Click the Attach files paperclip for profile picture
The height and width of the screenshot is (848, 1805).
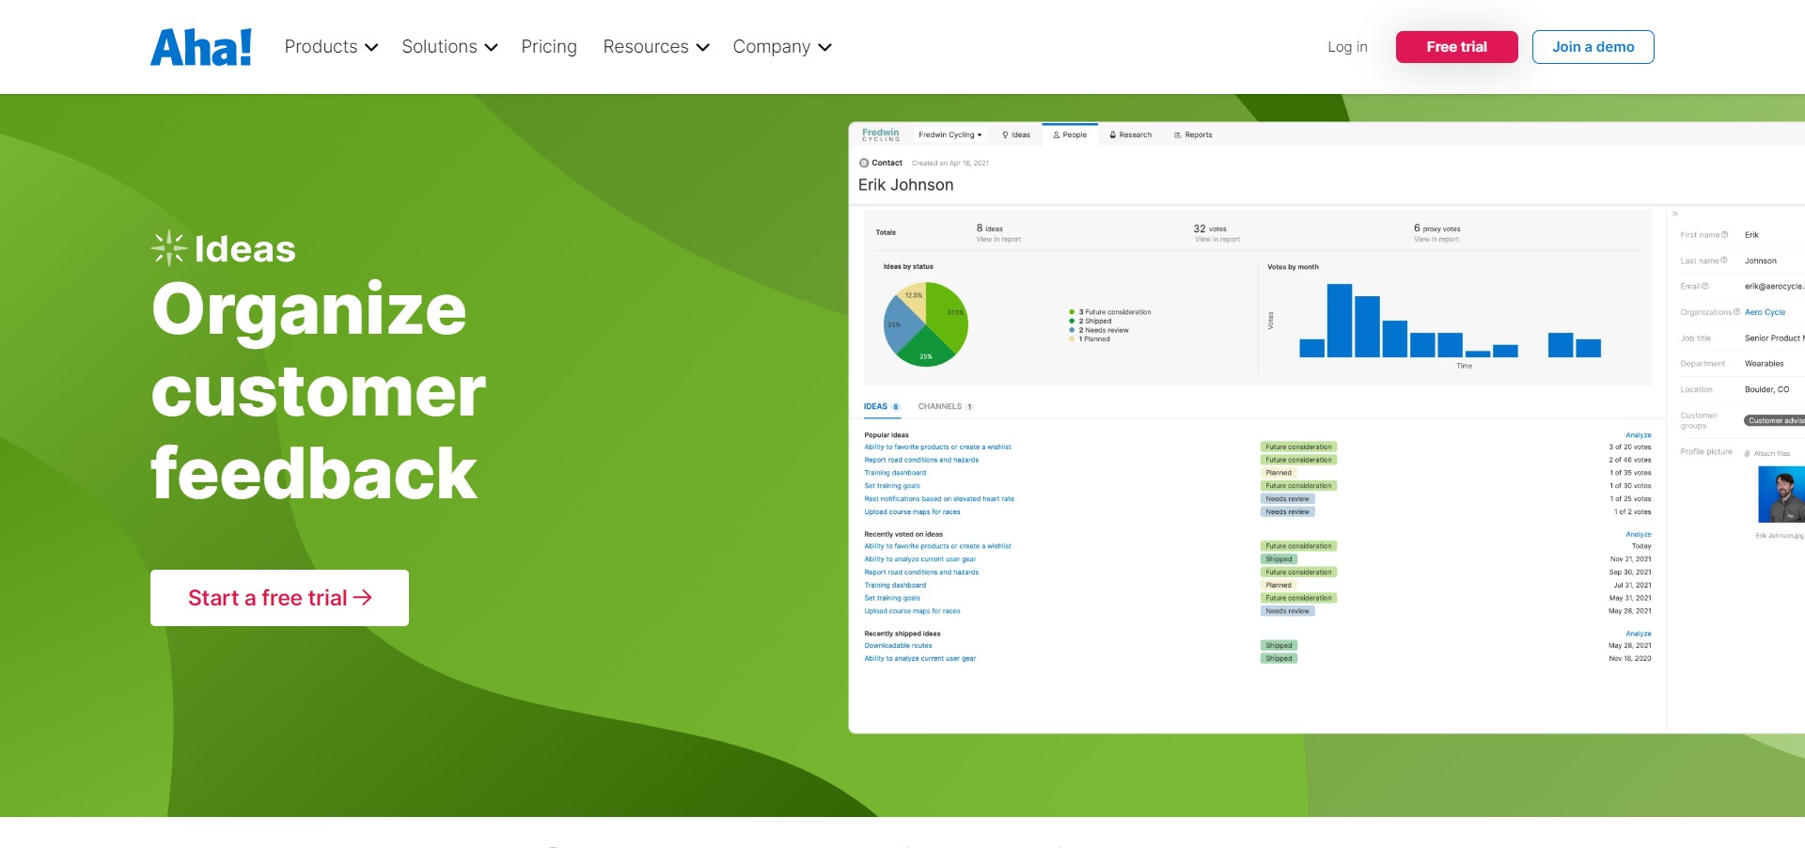coord(1746,452)
